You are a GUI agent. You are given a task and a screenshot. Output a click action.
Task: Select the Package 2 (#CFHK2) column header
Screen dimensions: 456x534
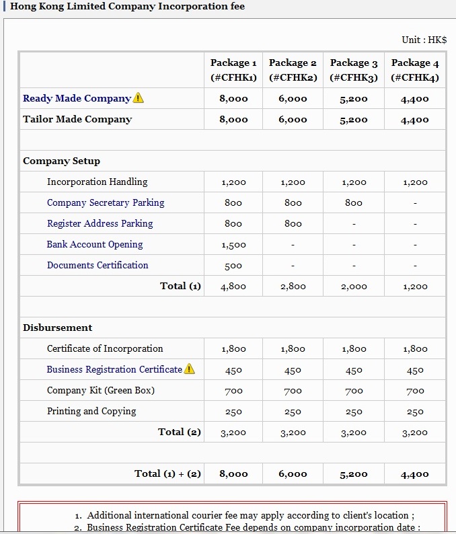pos(293,70)
